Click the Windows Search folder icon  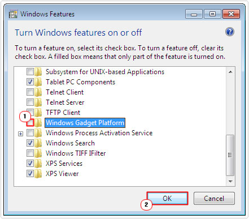pos(38,143)
